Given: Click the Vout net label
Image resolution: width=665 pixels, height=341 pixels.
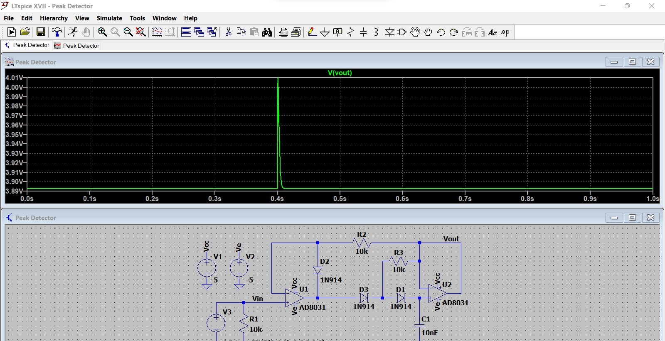Looking at the screenshot, I should [x=451, y=239].
